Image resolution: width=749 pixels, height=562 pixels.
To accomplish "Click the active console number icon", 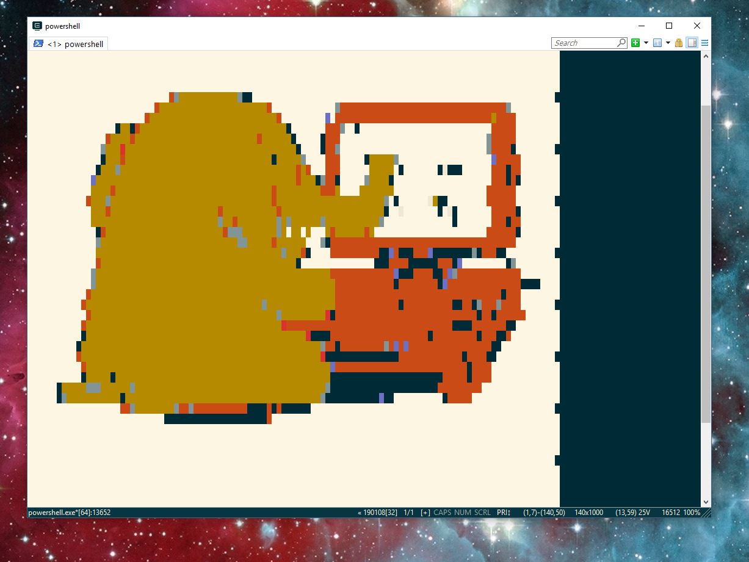I will 657,43.
